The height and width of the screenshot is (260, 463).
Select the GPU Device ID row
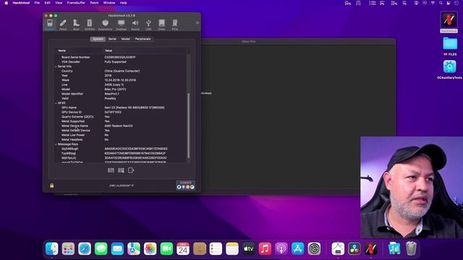[121, 113]
